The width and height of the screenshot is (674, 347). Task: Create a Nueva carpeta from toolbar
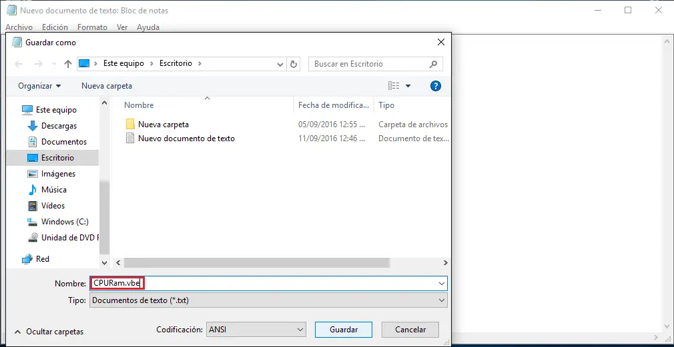click(107, 86)
